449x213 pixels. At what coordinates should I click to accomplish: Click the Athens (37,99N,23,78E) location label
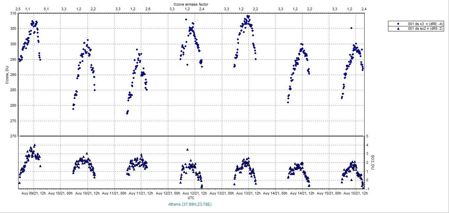coord(190,204)
